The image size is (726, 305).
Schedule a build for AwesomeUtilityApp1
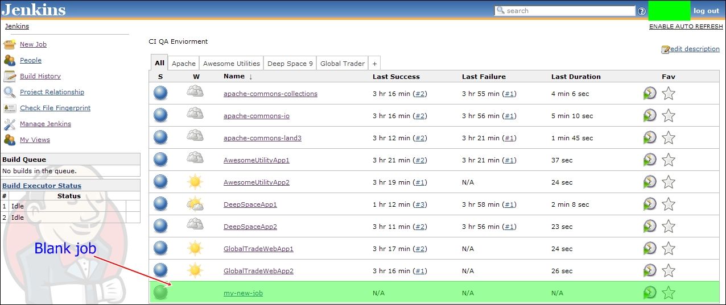pos(650,160)
